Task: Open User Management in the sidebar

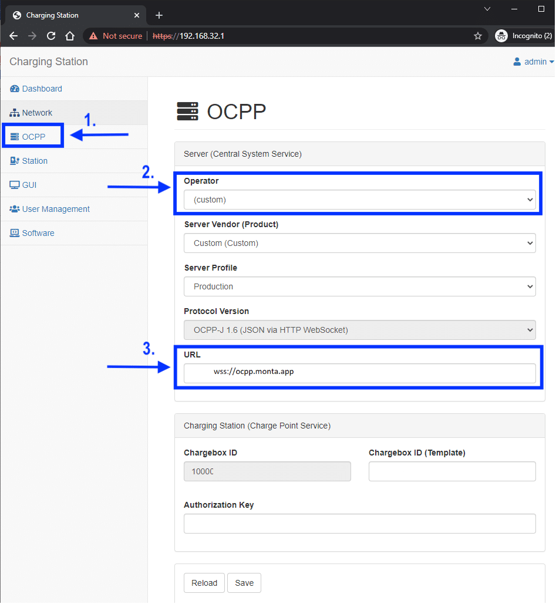Action: click(x=56, y=209)
